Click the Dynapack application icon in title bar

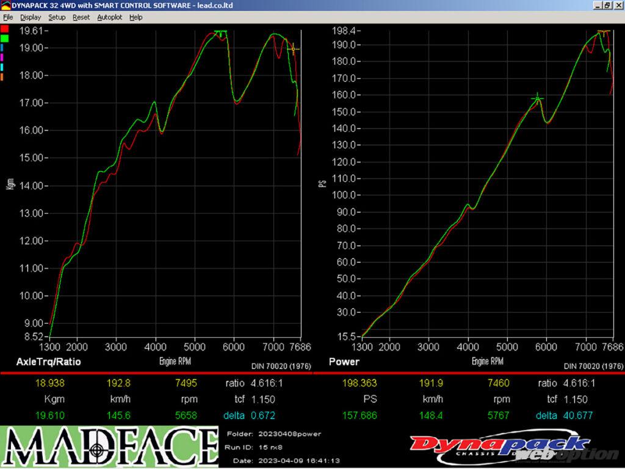pyautogui.click(x=5, y=5)
